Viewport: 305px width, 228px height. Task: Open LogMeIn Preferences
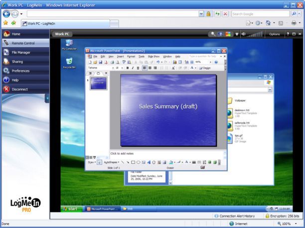pyautogui.click(x=25, y=71)
